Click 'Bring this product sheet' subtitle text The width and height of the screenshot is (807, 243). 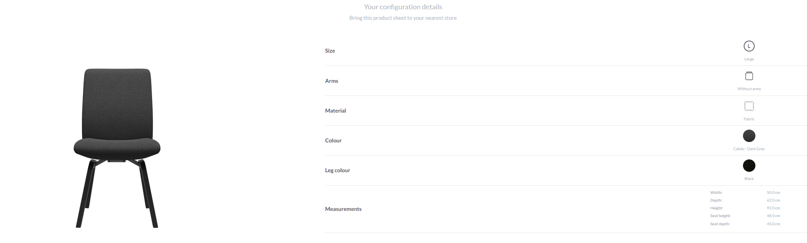coord(403,18)
